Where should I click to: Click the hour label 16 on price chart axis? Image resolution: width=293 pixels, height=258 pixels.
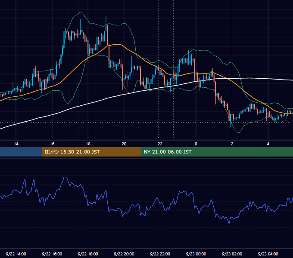click(52, 144)
